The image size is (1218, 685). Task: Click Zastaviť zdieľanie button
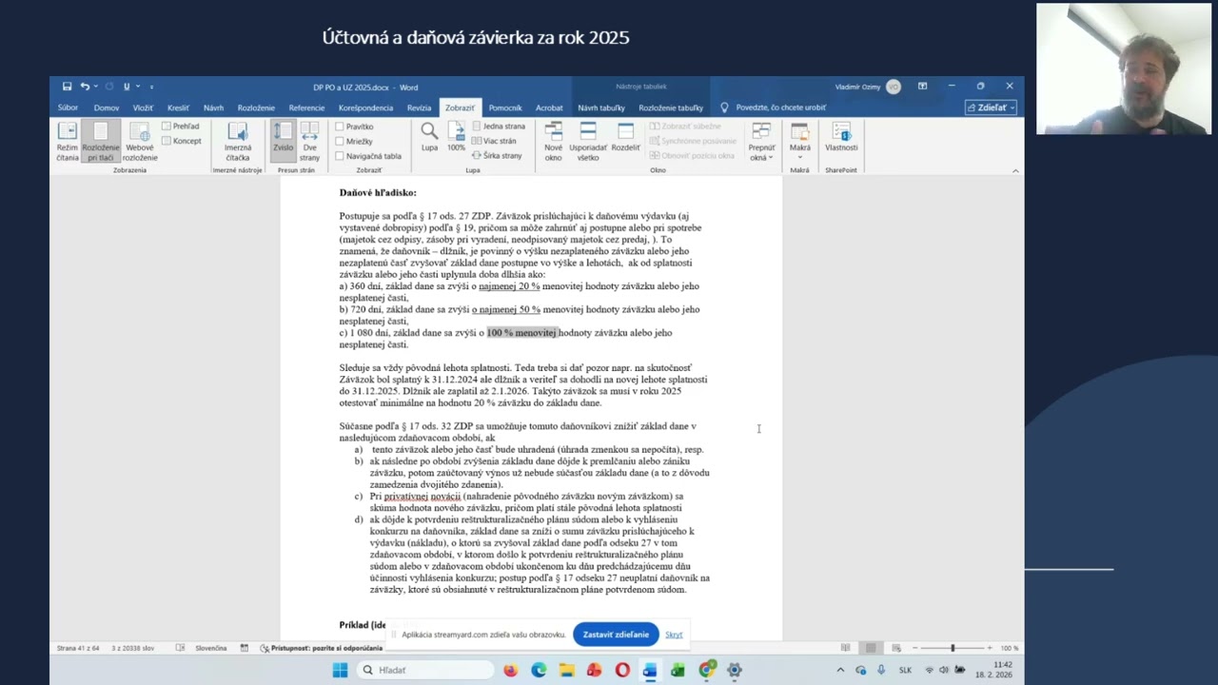[x=616, y=635]
